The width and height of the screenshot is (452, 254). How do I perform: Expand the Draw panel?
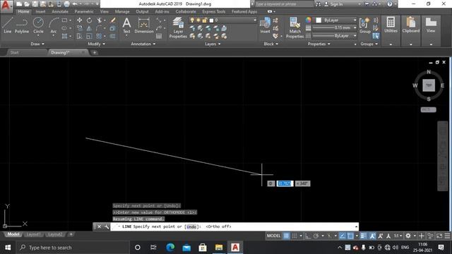(x=37, y=44)
